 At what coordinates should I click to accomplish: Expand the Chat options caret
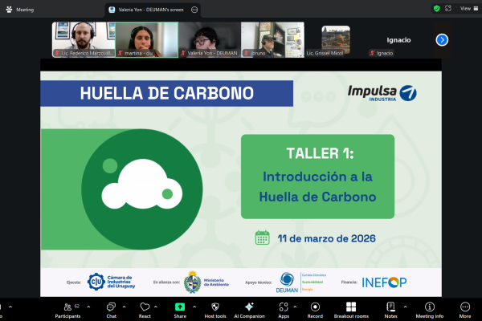point(124,307)
